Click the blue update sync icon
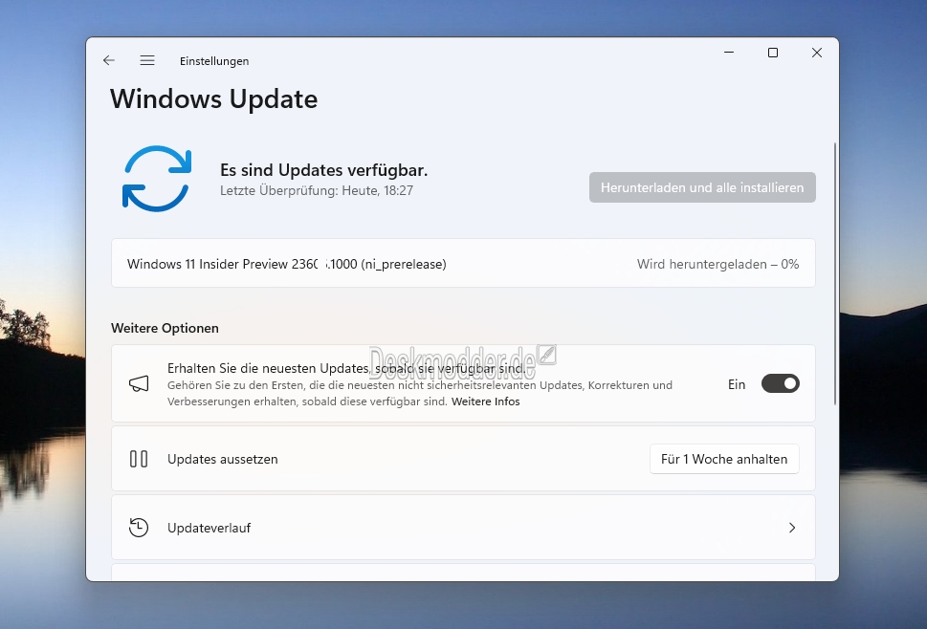Viewport: 927px width, 629px height. [x=157, y=179]
